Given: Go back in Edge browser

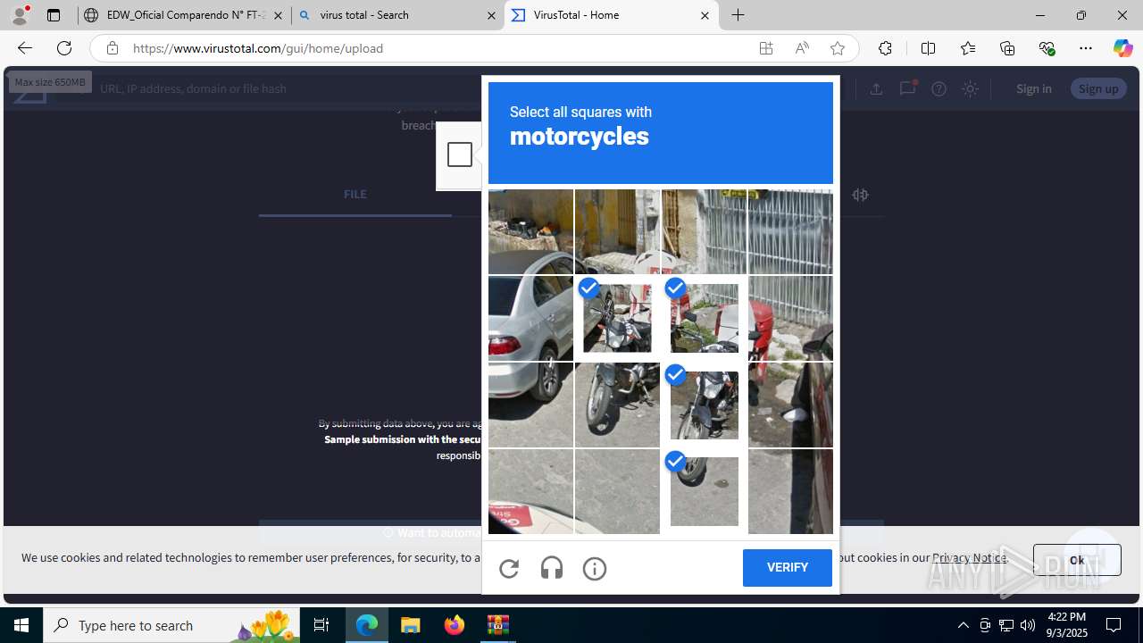Looking at the screenshot, I should [24, 48].
